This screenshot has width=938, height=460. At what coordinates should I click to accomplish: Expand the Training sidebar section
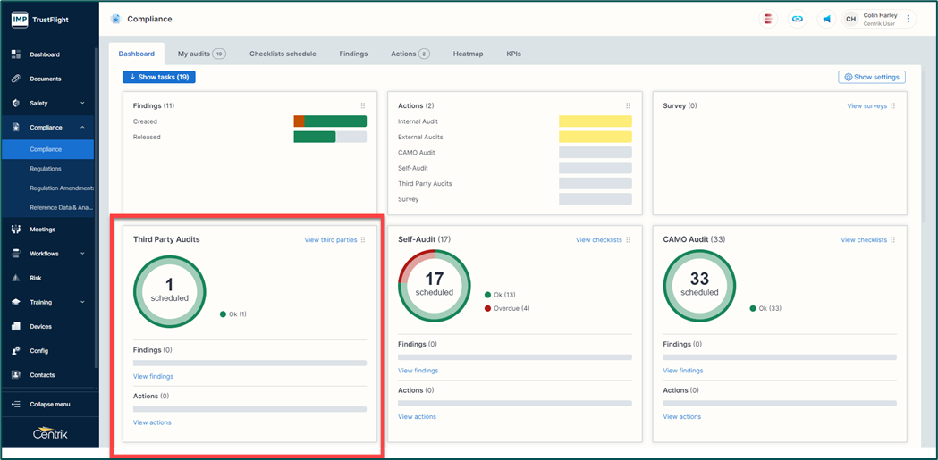(x=82, y=302)
